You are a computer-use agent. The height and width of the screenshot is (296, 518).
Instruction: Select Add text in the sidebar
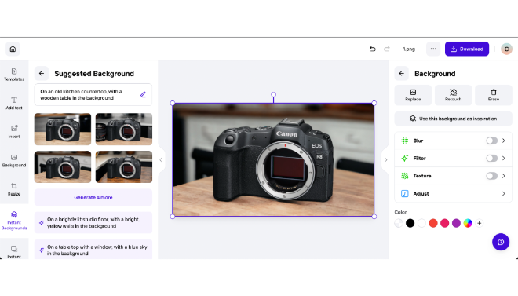coord(14,103)
